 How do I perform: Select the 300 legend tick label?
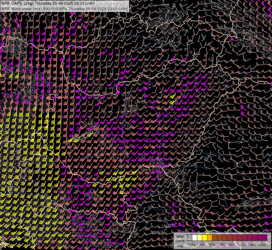[202, 245]
